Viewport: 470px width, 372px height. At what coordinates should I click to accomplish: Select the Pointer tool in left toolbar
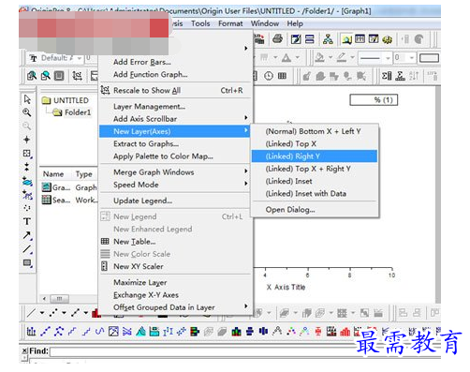tap(27, 99)
